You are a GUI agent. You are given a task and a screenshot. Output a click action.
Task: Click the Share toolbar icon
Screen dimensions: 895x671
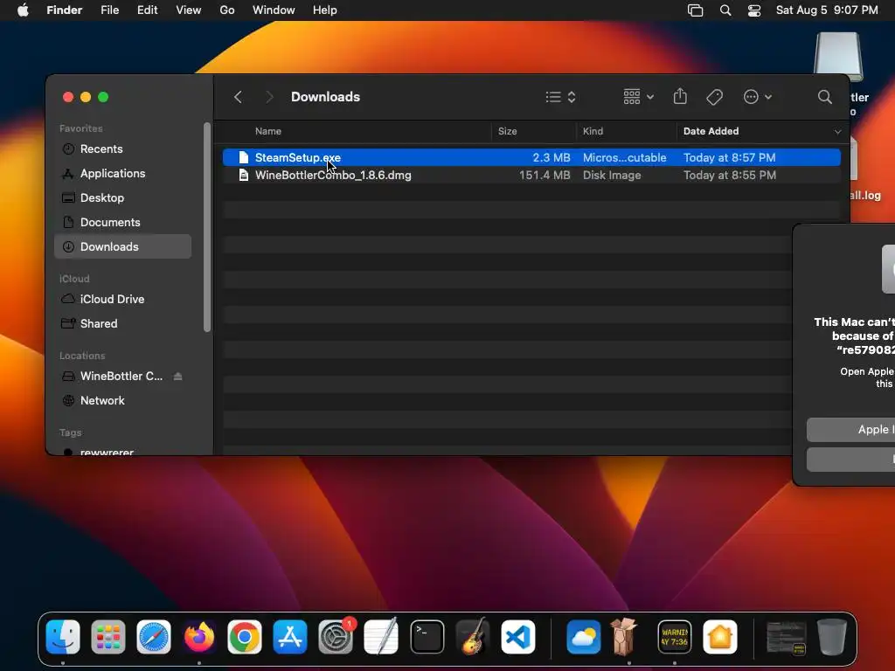tap(680, 96)
